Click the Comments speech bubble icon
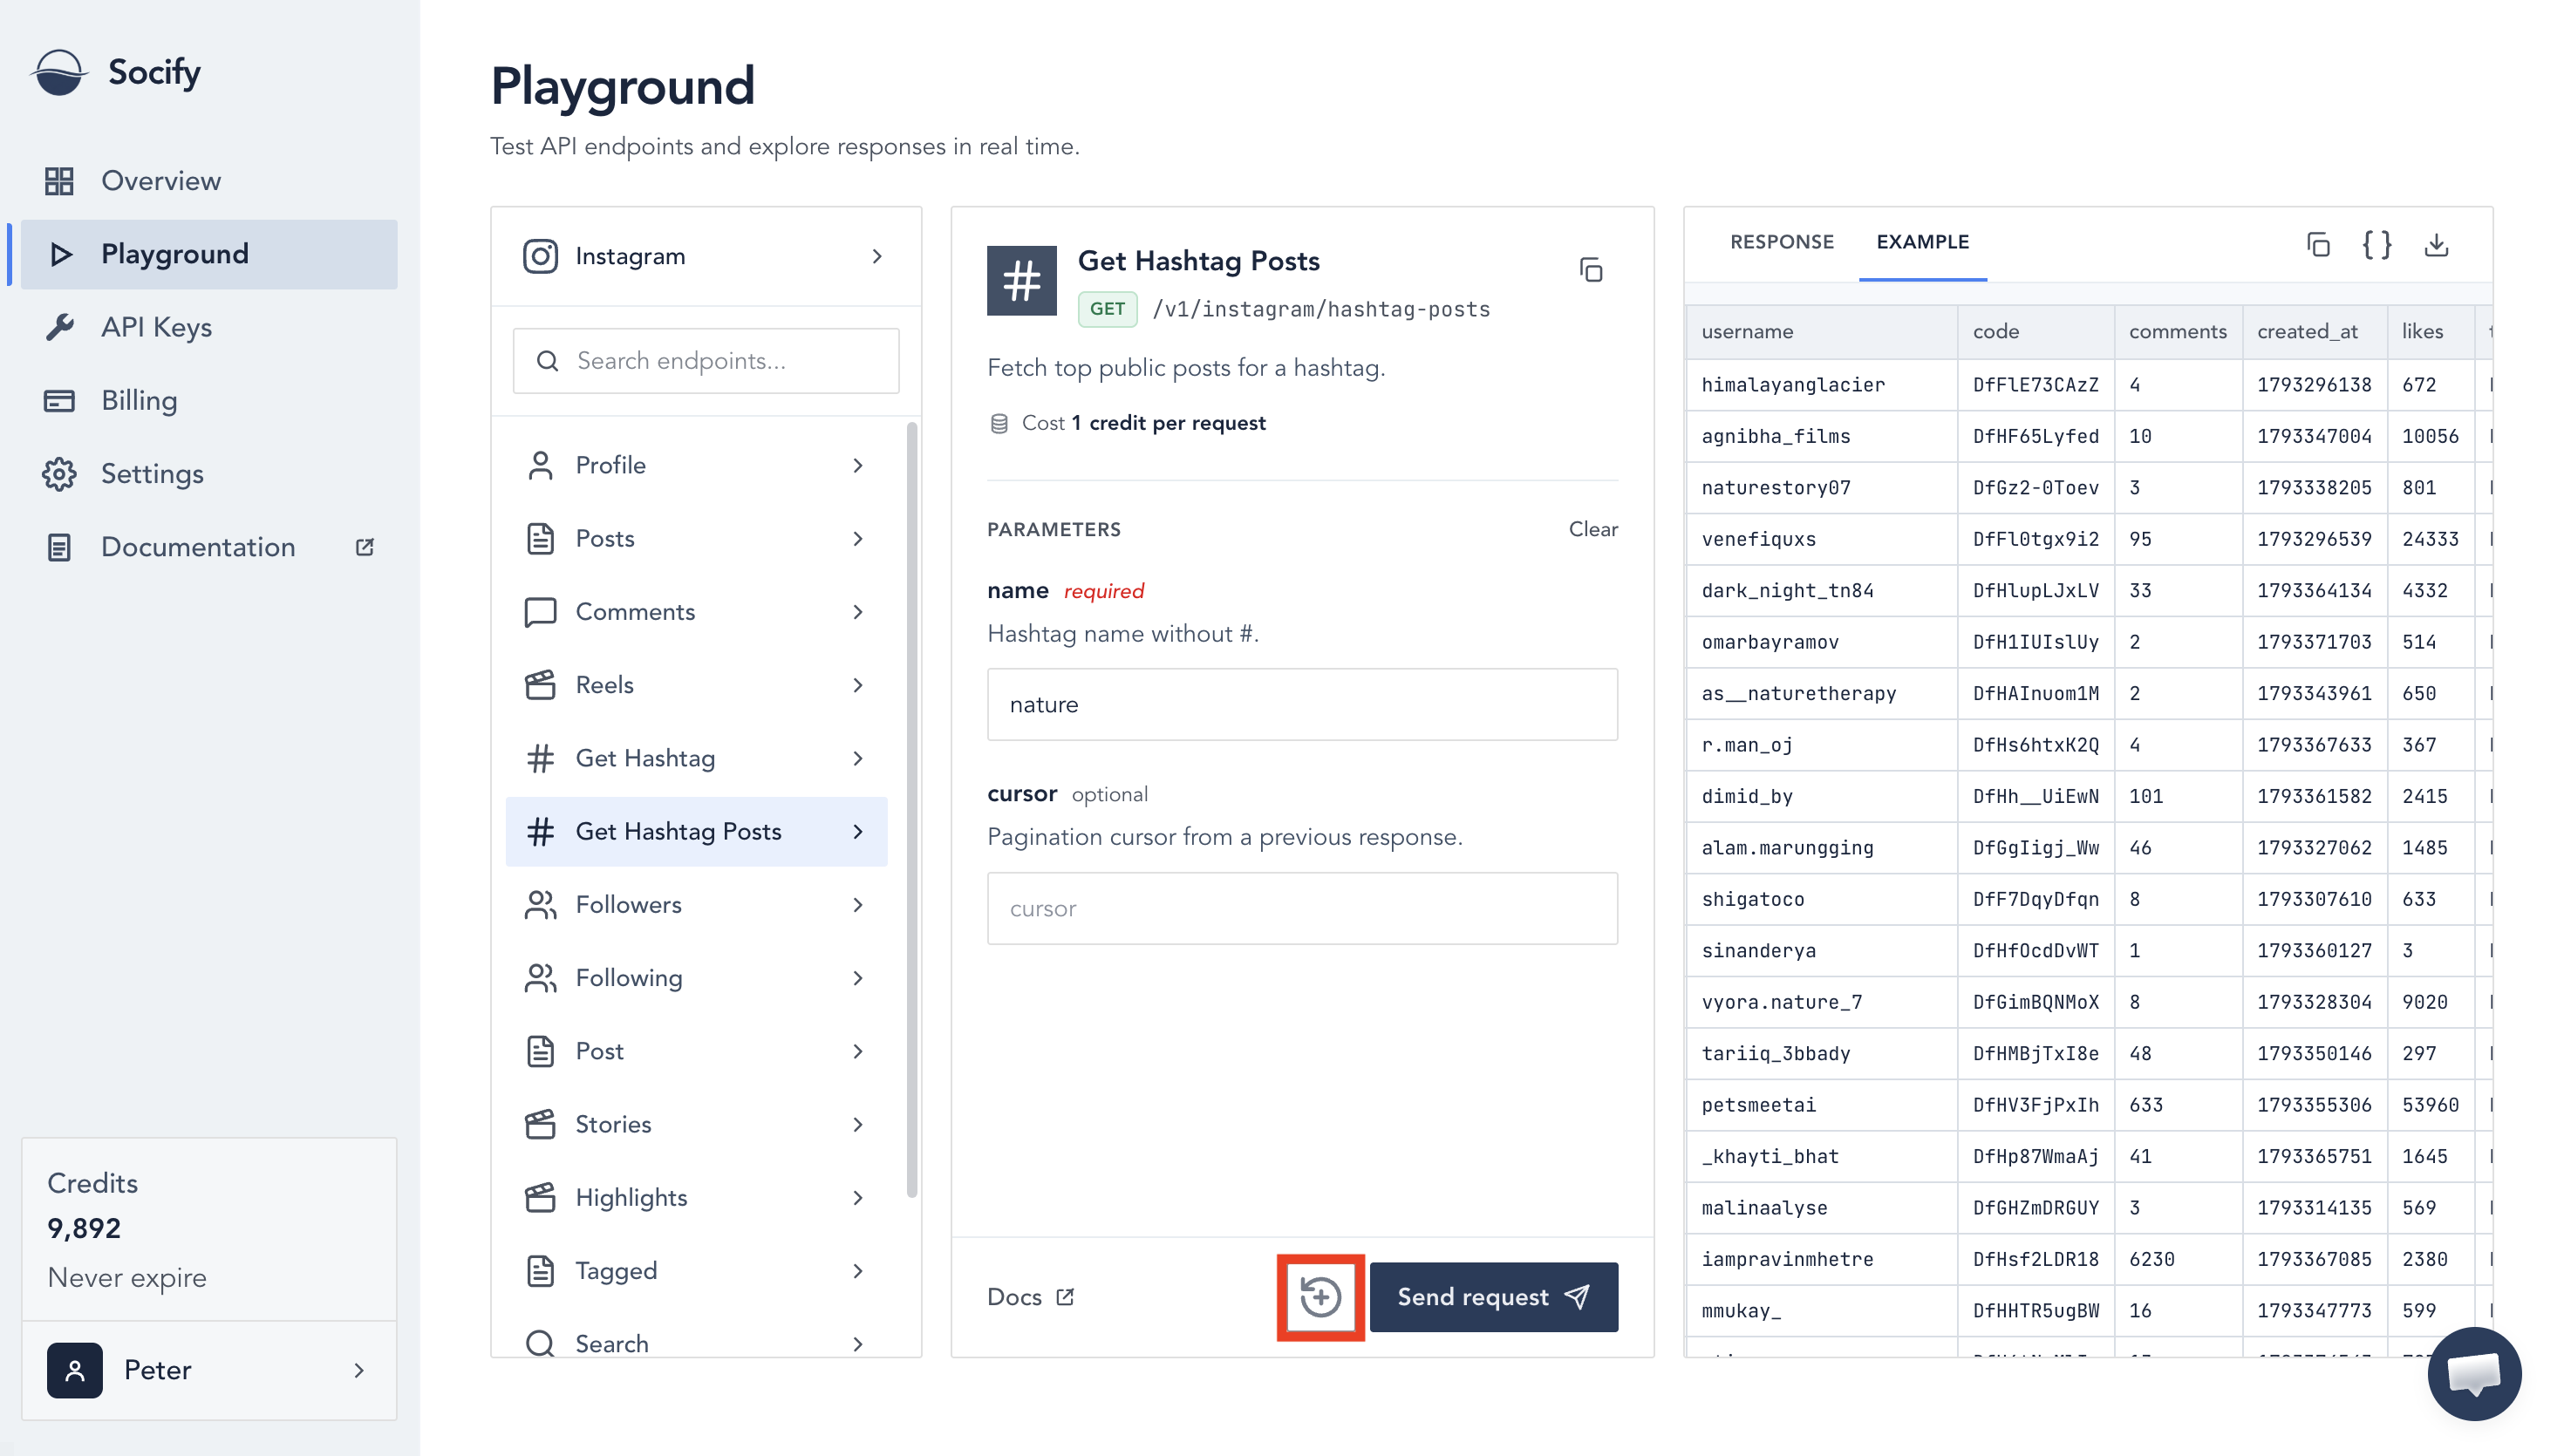 tap(540, 612)
